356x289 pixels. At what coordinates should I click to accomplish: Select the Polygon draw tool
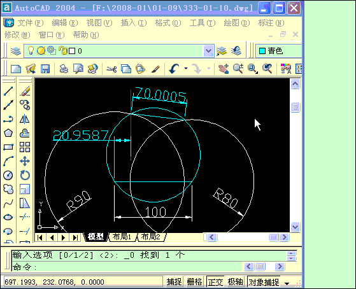pos(8,133)
